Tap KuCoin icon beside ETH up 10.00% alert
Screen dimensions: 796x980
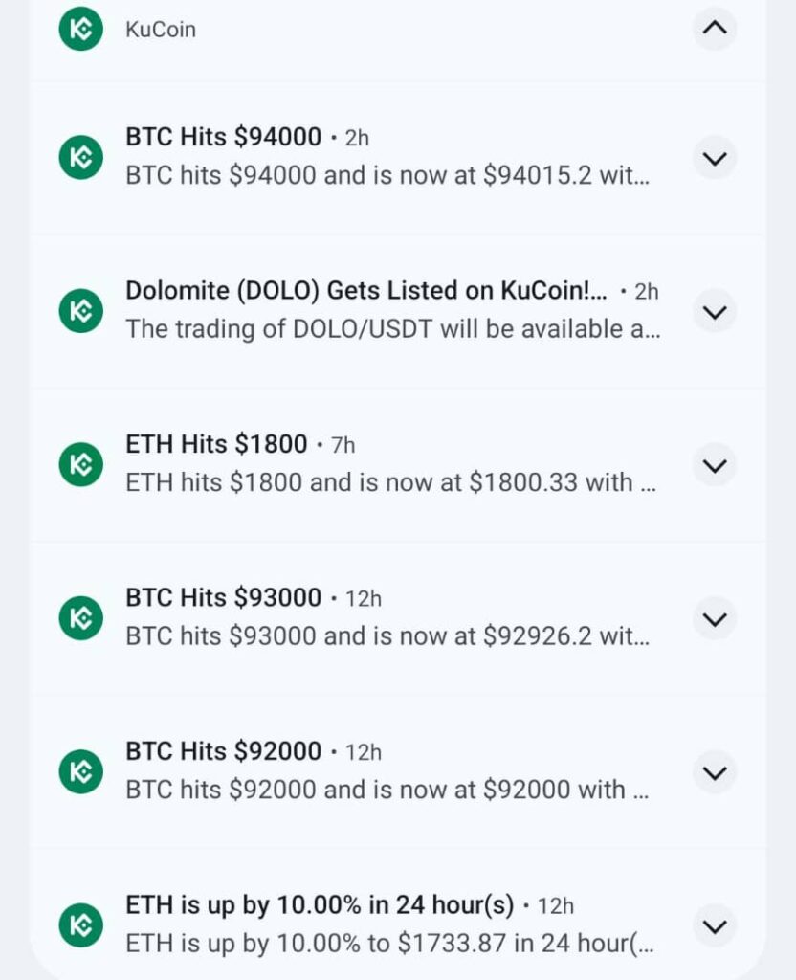pos(81,925)
